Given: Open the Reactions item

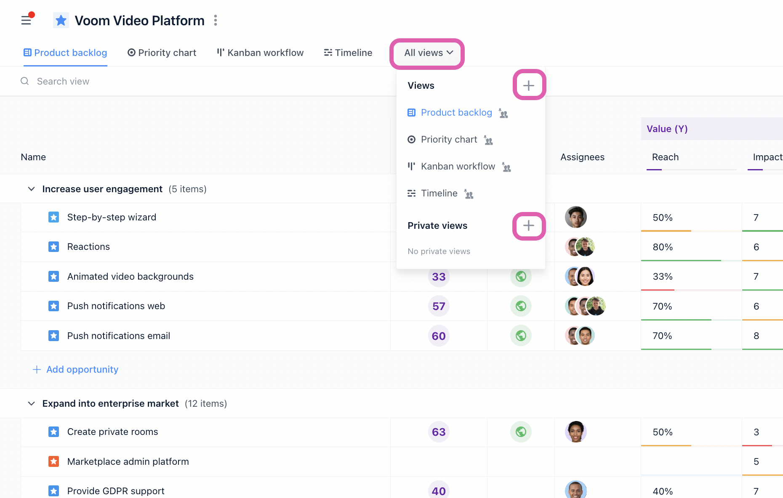Looking at the screenshot, I should (x=88, y=246).
